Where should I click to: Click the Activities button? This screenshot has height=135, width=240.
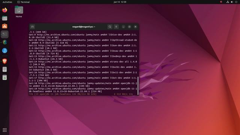[x=7, y=2]
